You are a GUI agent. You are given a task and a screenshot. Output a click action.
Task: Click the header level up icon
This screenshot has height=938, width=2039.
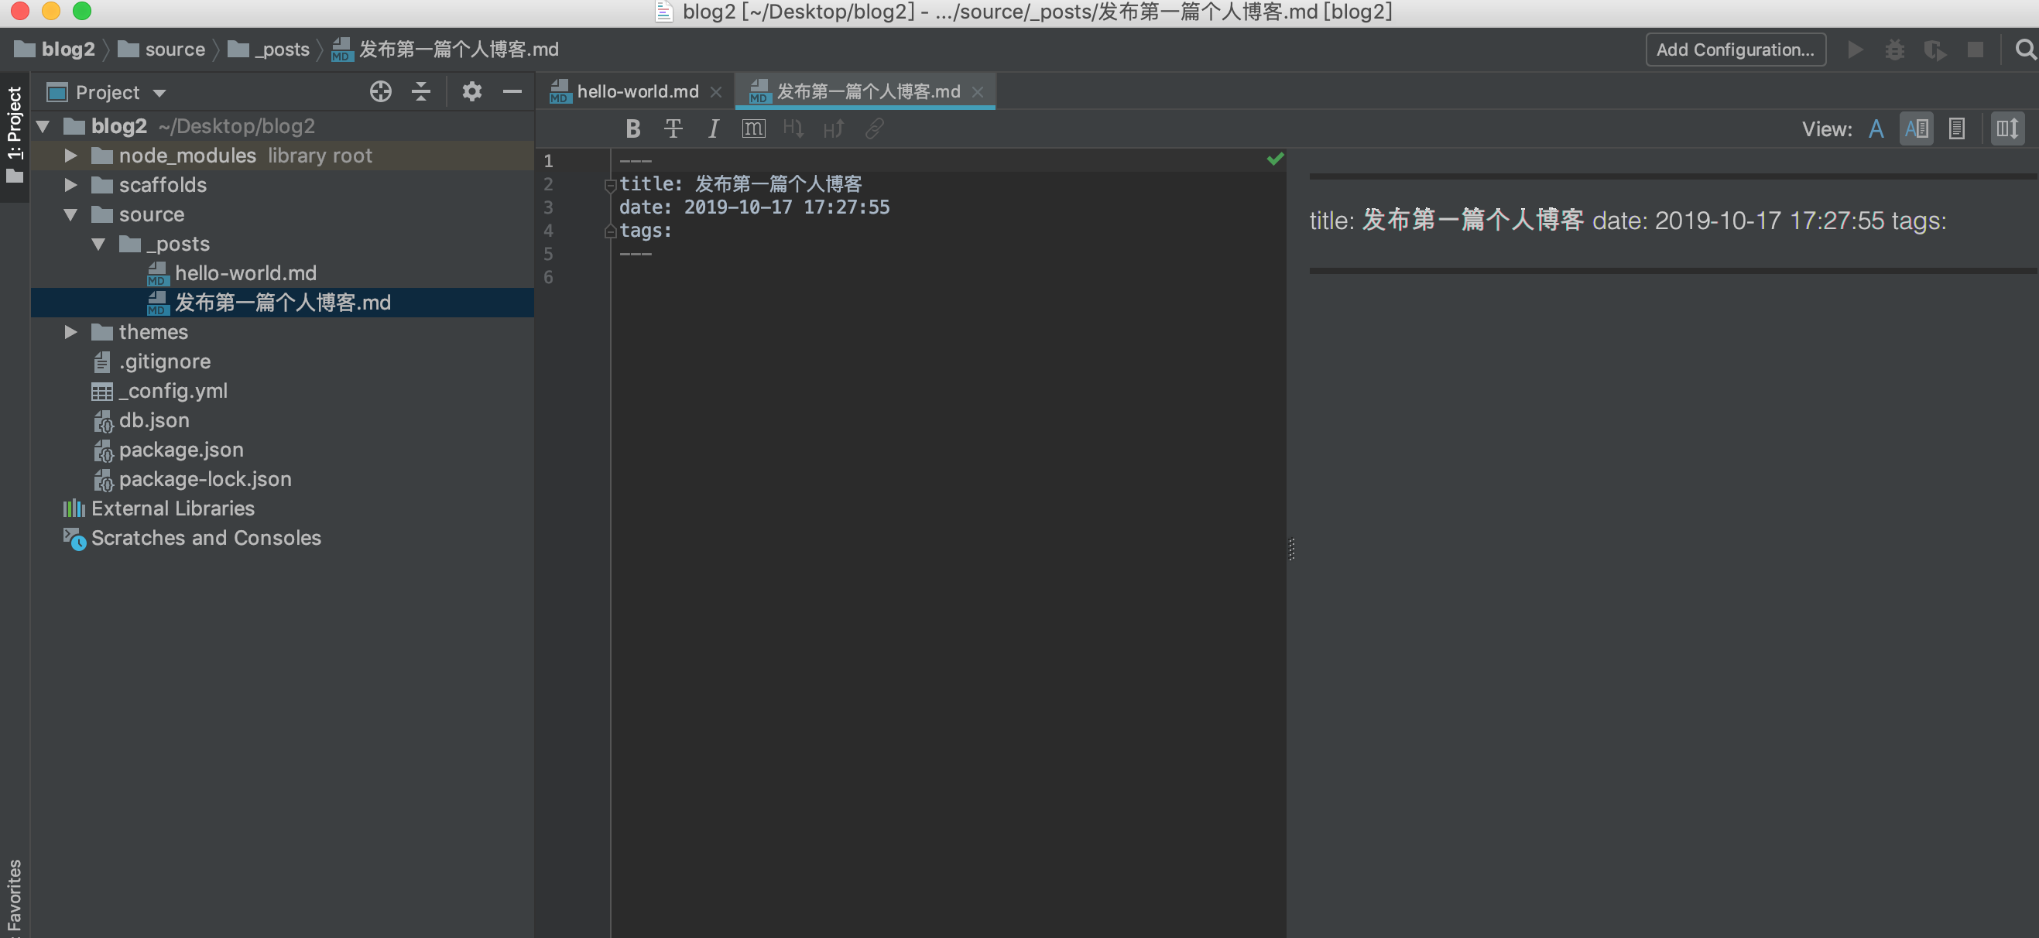pos(834,128)
